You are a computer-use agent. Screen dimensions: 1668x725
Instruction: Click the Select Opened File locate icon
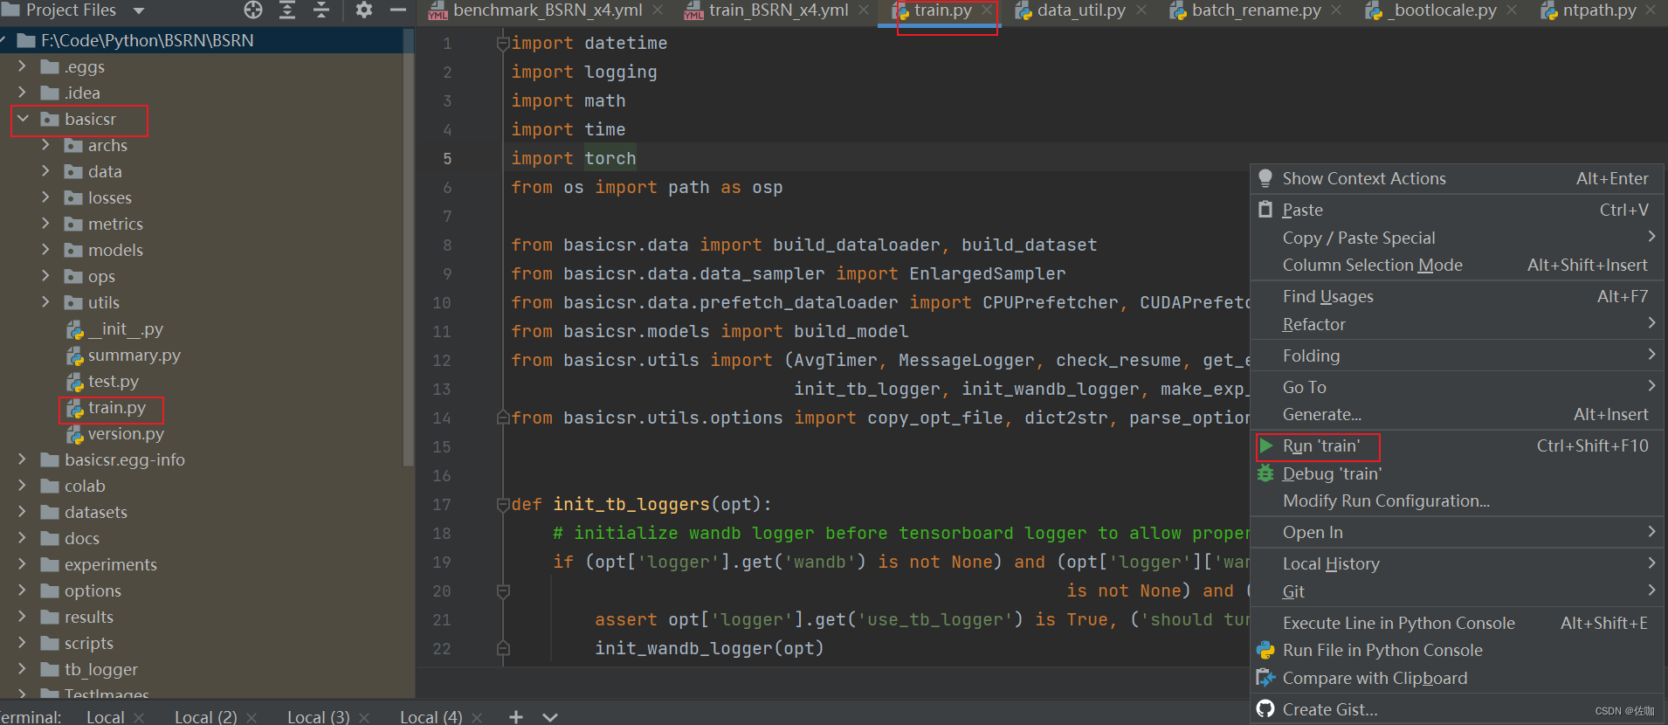(x=253, y=10)
